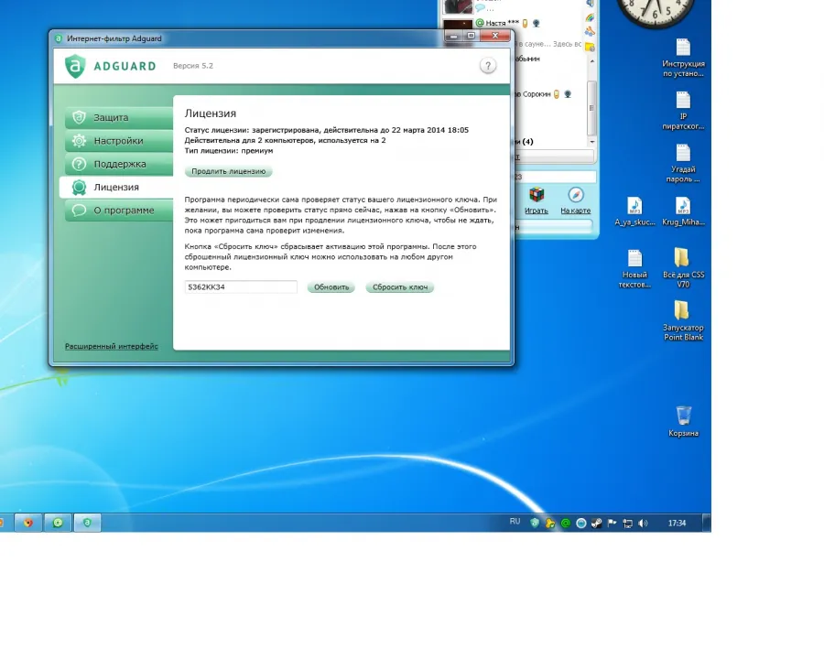Viewport: 824px width, 659px height.
Task: Click the mobile phone icon next to Настя
Action: [x=525, y=23]
